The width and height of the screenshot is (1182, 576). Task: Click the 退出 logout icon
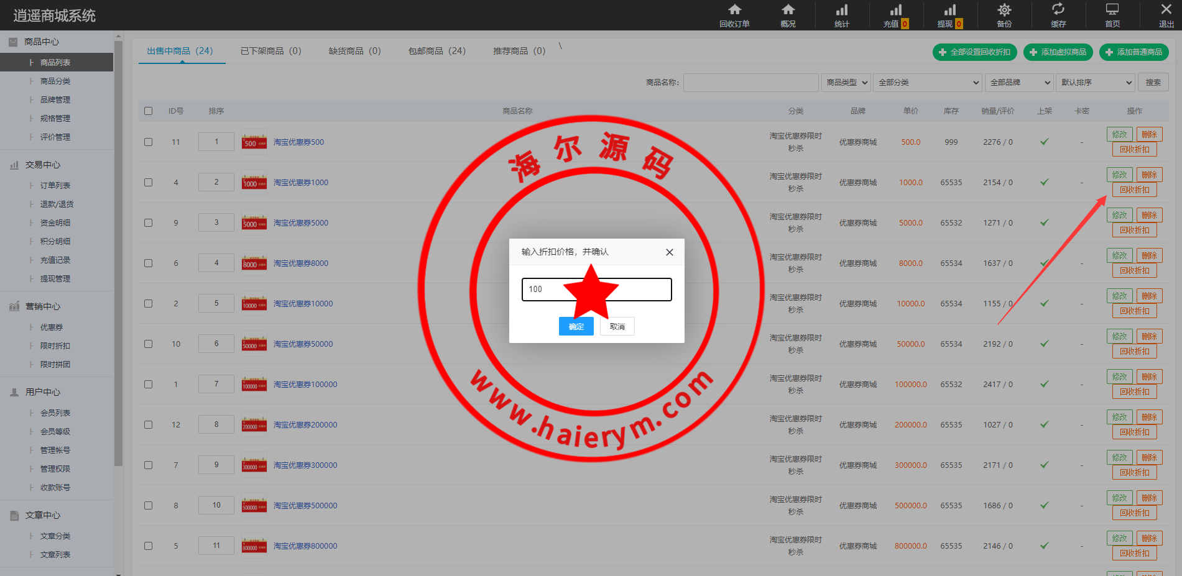[1166, 10]
